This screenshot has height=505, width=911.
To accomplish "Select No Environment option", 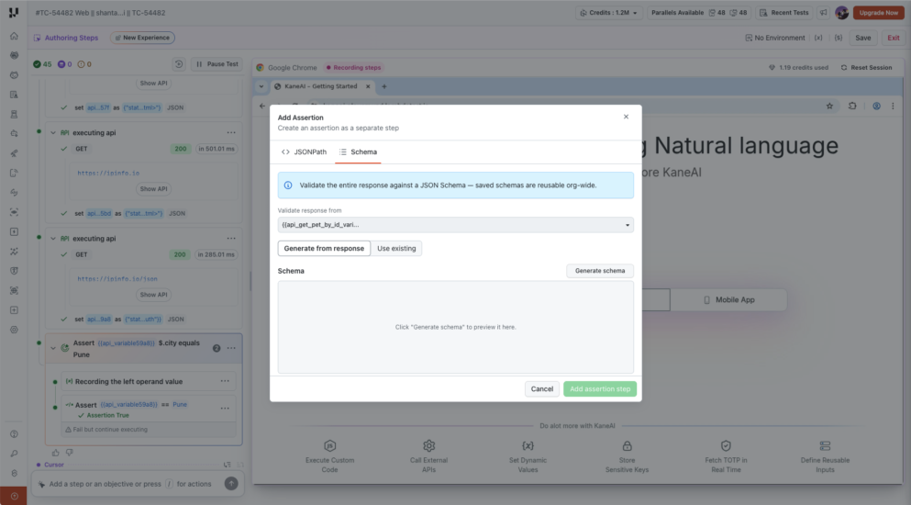I will (x=775, y=38).
